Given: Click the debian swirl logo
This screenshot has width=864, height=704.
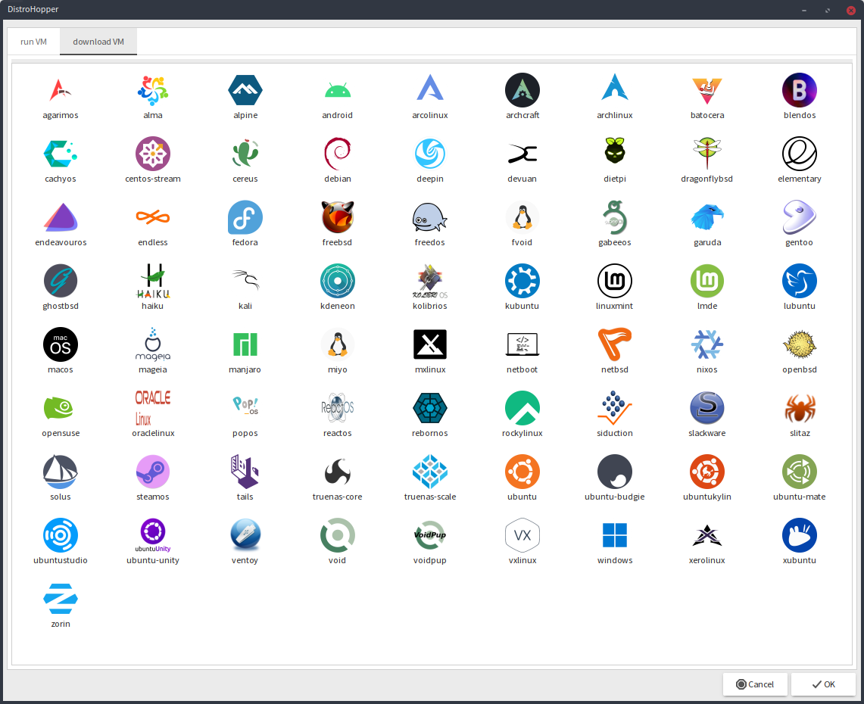Looking at the screenshot, I should tap(337, 154).
